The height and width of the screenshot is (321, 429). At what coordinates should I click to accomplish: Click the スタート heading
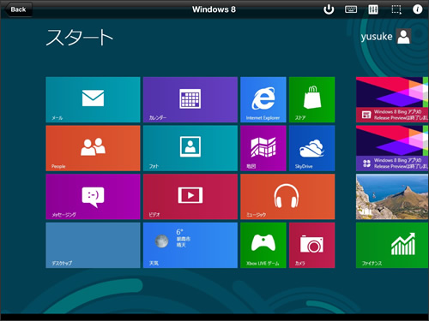point(80,38)
